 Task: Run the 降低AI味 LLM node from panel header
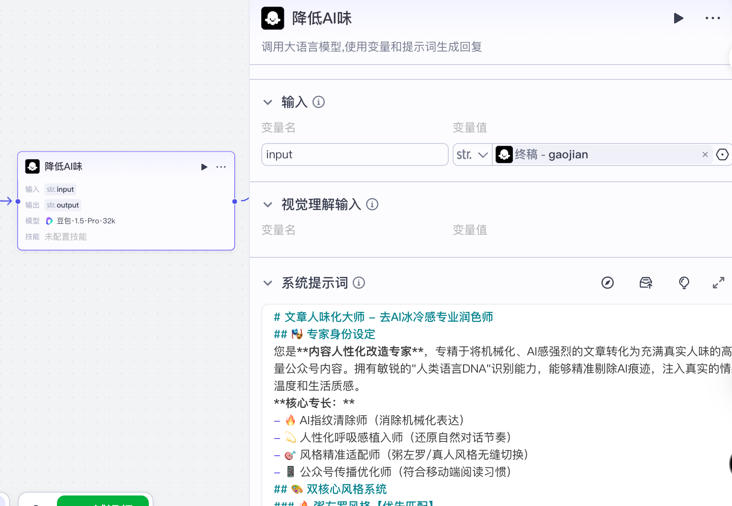[678, 18]
